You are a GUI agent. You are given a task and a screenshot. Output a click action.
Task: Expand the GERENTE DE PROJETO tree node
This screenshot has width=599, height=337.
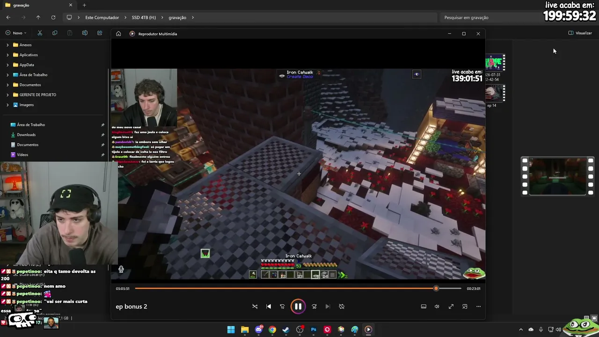pos(7,95)
